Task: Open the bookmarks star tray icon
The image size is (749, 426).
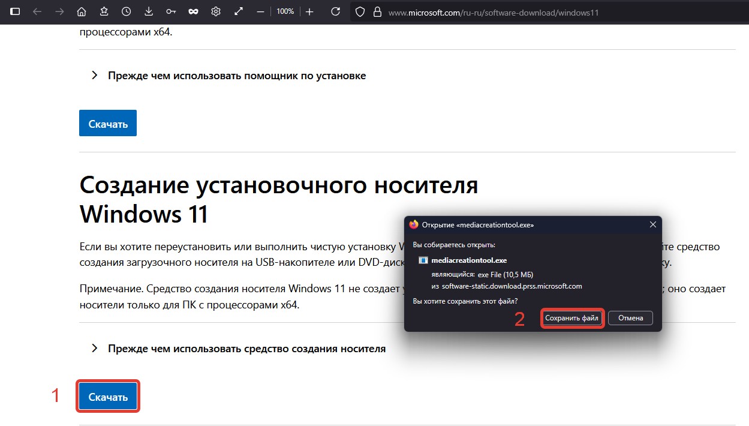Action: tap(104, 11)
